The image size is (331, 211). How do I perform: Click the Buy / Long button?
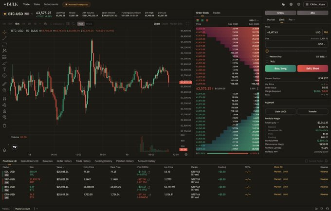280,69
